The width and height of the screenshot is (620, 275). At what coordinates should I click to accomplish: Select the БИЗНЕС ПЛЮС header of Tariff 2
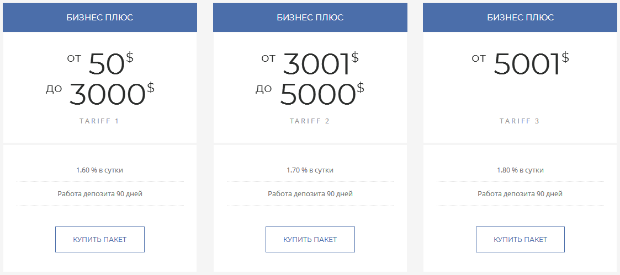(310, 18)
